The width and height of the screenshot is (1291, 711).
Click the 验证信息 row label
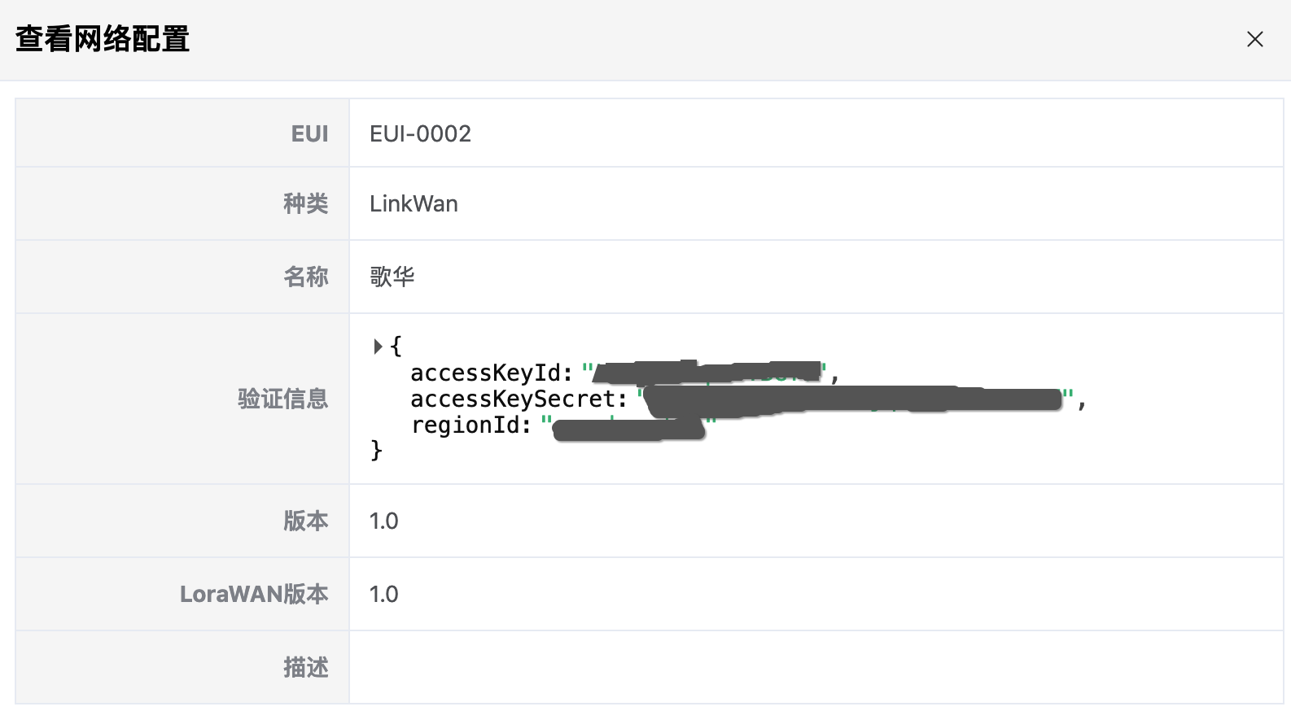283,399
